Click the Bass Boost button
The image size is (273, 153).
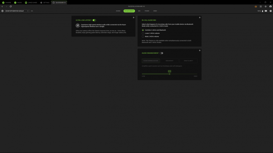[x=169, y=61]
